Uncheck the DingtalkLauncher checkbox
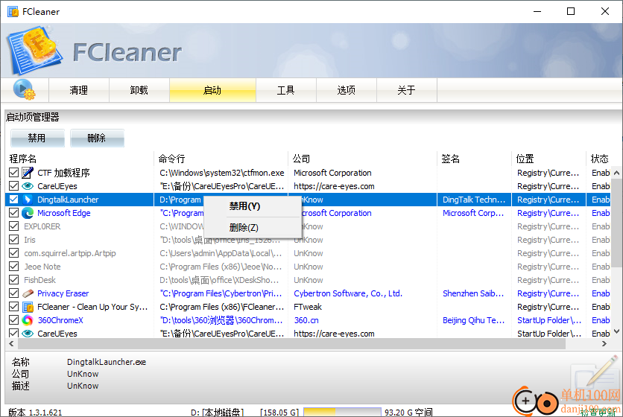 13,200
